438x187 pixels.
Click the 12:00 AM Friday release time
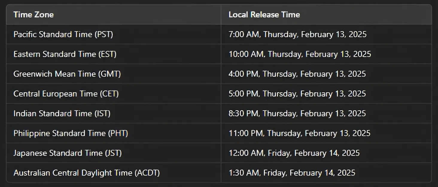coord(294,153)
